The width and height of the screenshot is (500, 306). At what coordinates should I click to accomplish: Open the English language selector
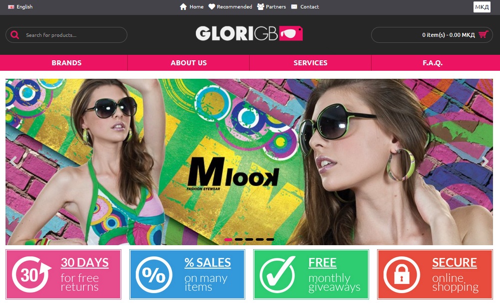coord(20,6)
